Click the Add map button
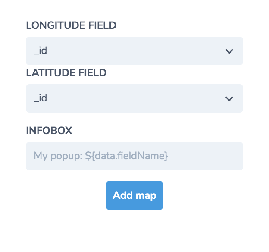The width and height of the screenshot is (269, 252). pyautogui.click(x=134, y=195)
